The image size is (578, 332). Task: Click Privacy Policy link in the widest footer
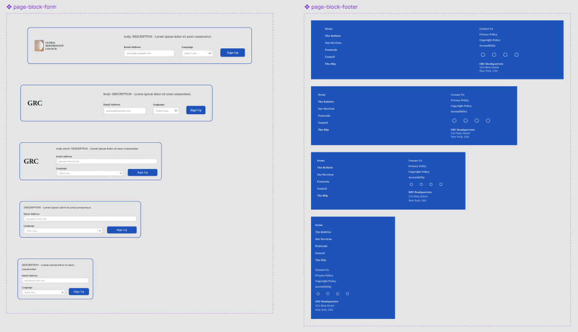[x=488, y=34]
